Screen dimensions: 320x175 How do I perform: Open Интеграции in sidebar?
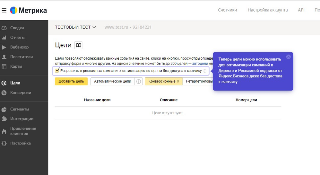[x=22, y=119]
